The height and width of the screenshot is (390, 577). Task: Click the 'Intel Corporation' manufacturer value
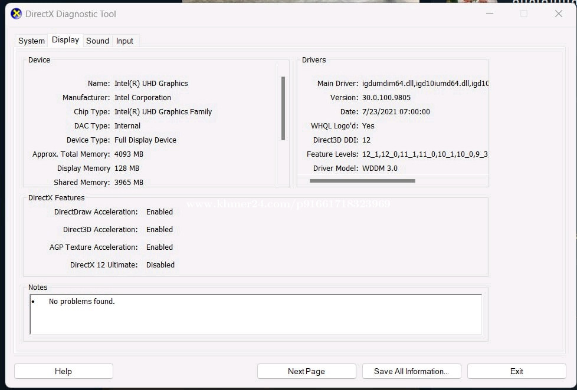coord(143,97)
